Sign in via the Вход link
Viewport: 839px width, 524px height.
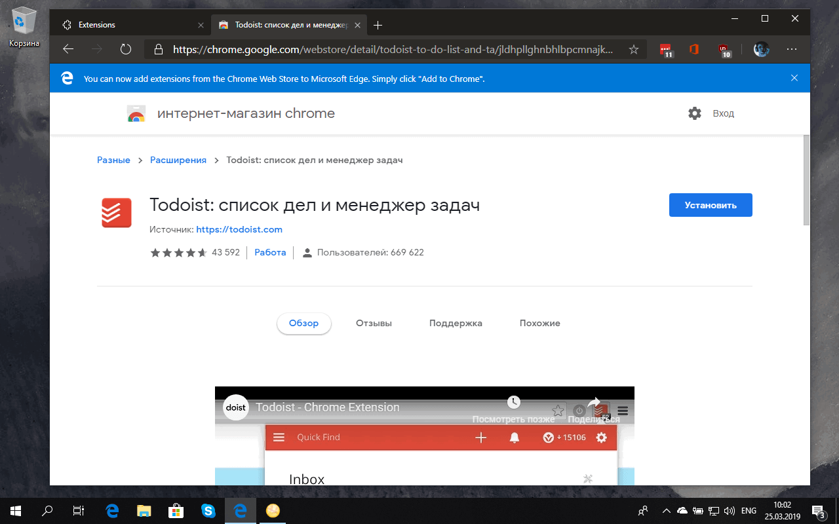[x=724, y=113]
